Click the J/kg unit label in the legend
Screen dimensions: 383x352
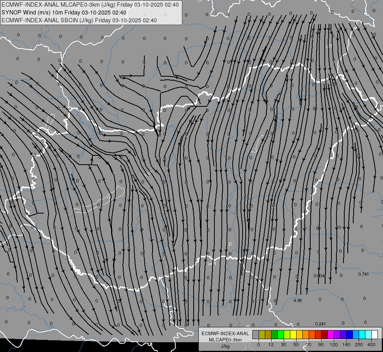[225, 346]
